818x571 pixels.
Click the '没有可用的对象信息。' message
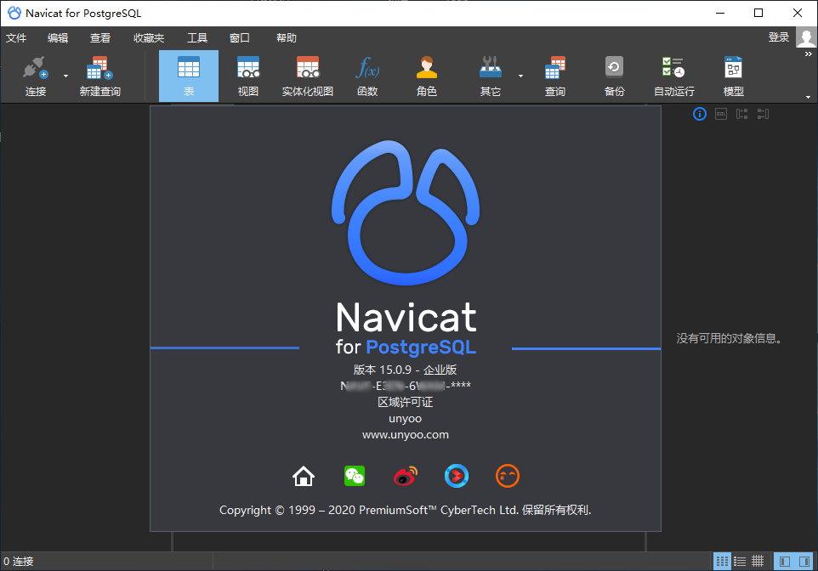[x=730, y=338]
